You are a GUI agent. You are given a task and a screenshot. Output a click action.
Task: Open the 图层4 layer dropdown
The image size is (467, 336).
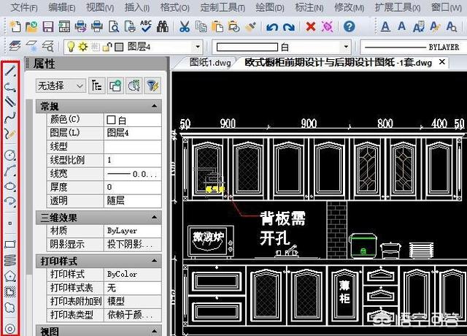point(198,47)
